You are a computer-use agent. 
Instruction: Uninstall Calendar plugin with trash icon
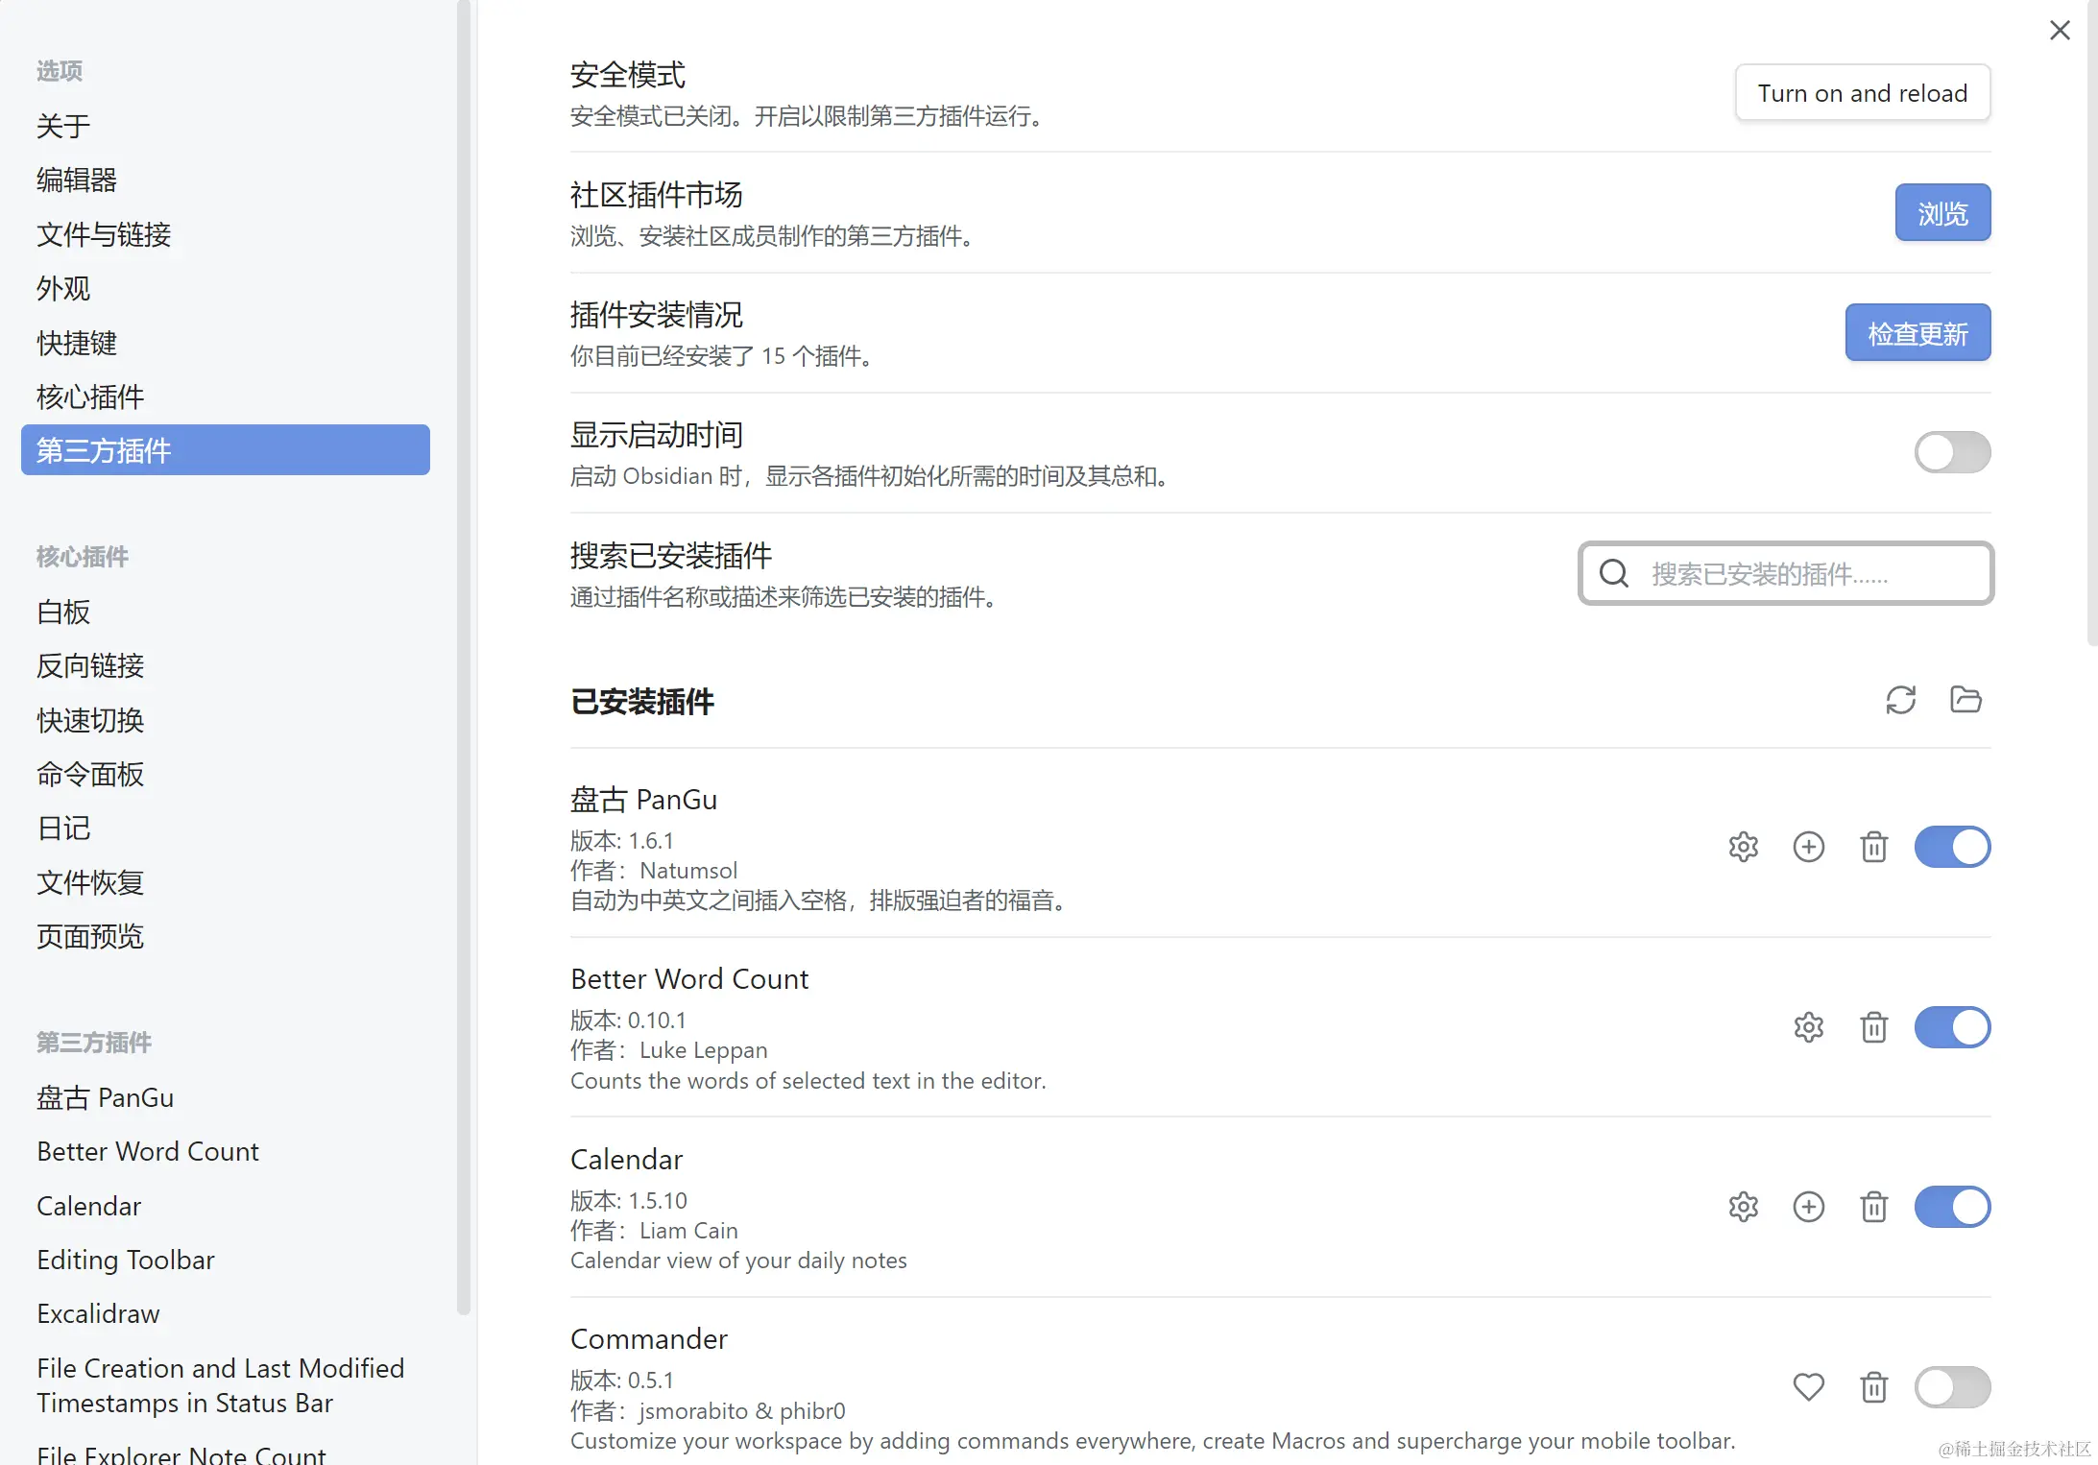pos(1873,1207)
